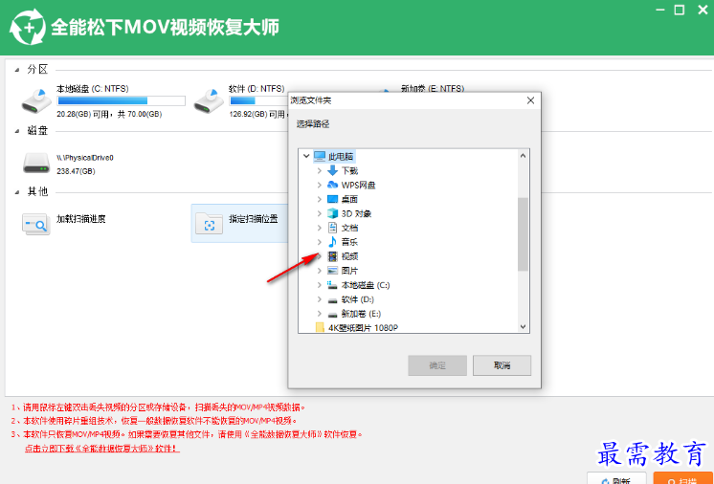Expand the 桌面 node
The height and width of the screenshot is (484, 714).
pos(320,199)
